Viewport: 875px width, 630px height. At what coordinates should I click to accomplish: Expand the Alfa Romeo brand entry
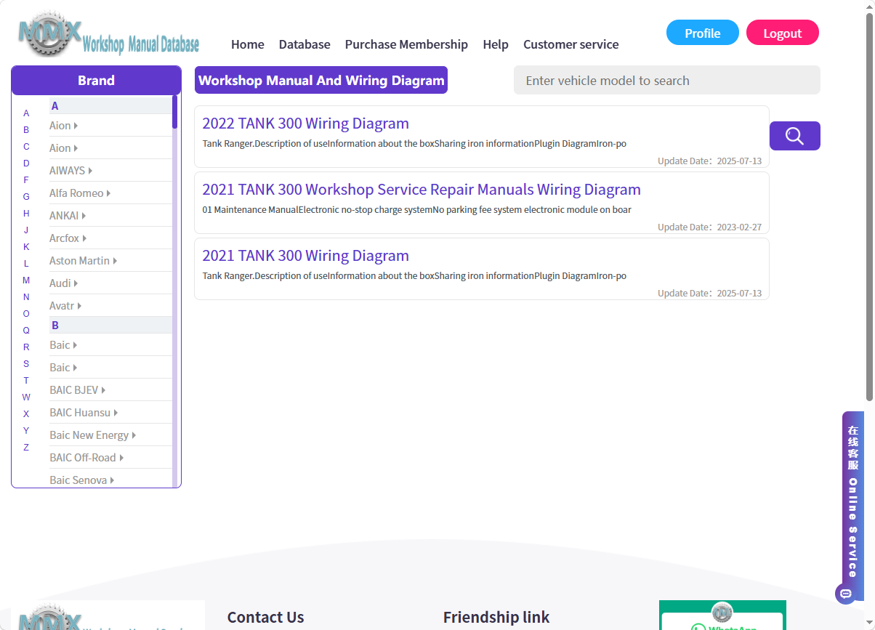pyautogui.click(x=80, y=193)
